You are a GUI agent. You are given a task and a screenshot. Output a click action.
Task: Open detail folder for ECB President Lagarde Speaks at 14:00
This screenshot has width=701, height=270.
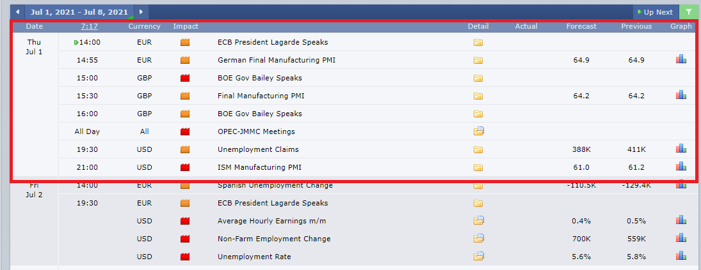click(x=478, y=43)
